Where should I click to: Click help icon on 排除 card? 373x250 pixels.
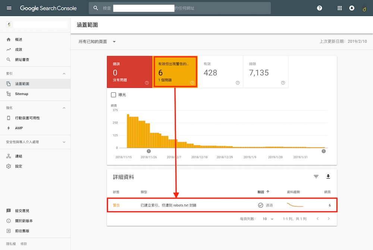point(283,83)
